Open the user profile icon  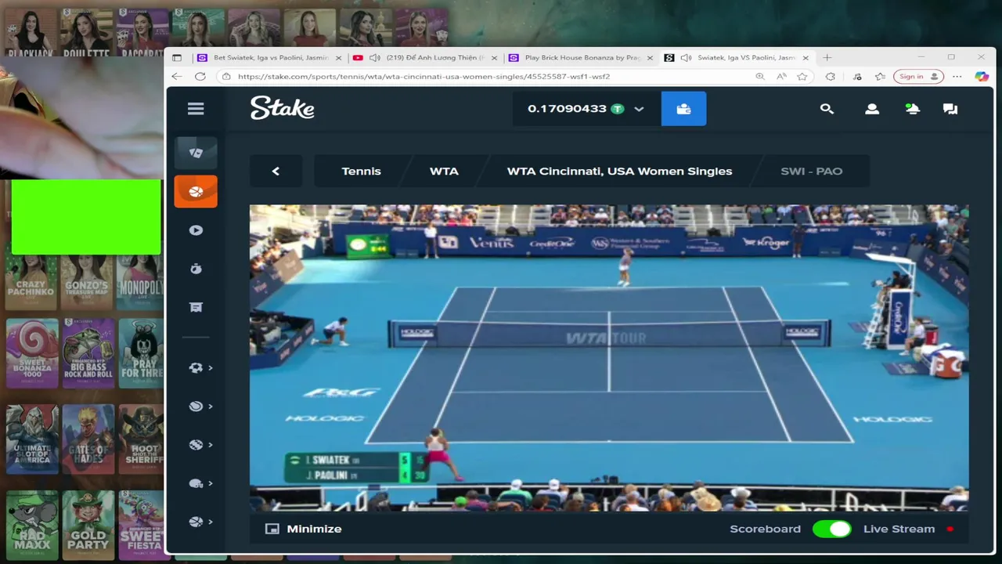pos(872,109)
